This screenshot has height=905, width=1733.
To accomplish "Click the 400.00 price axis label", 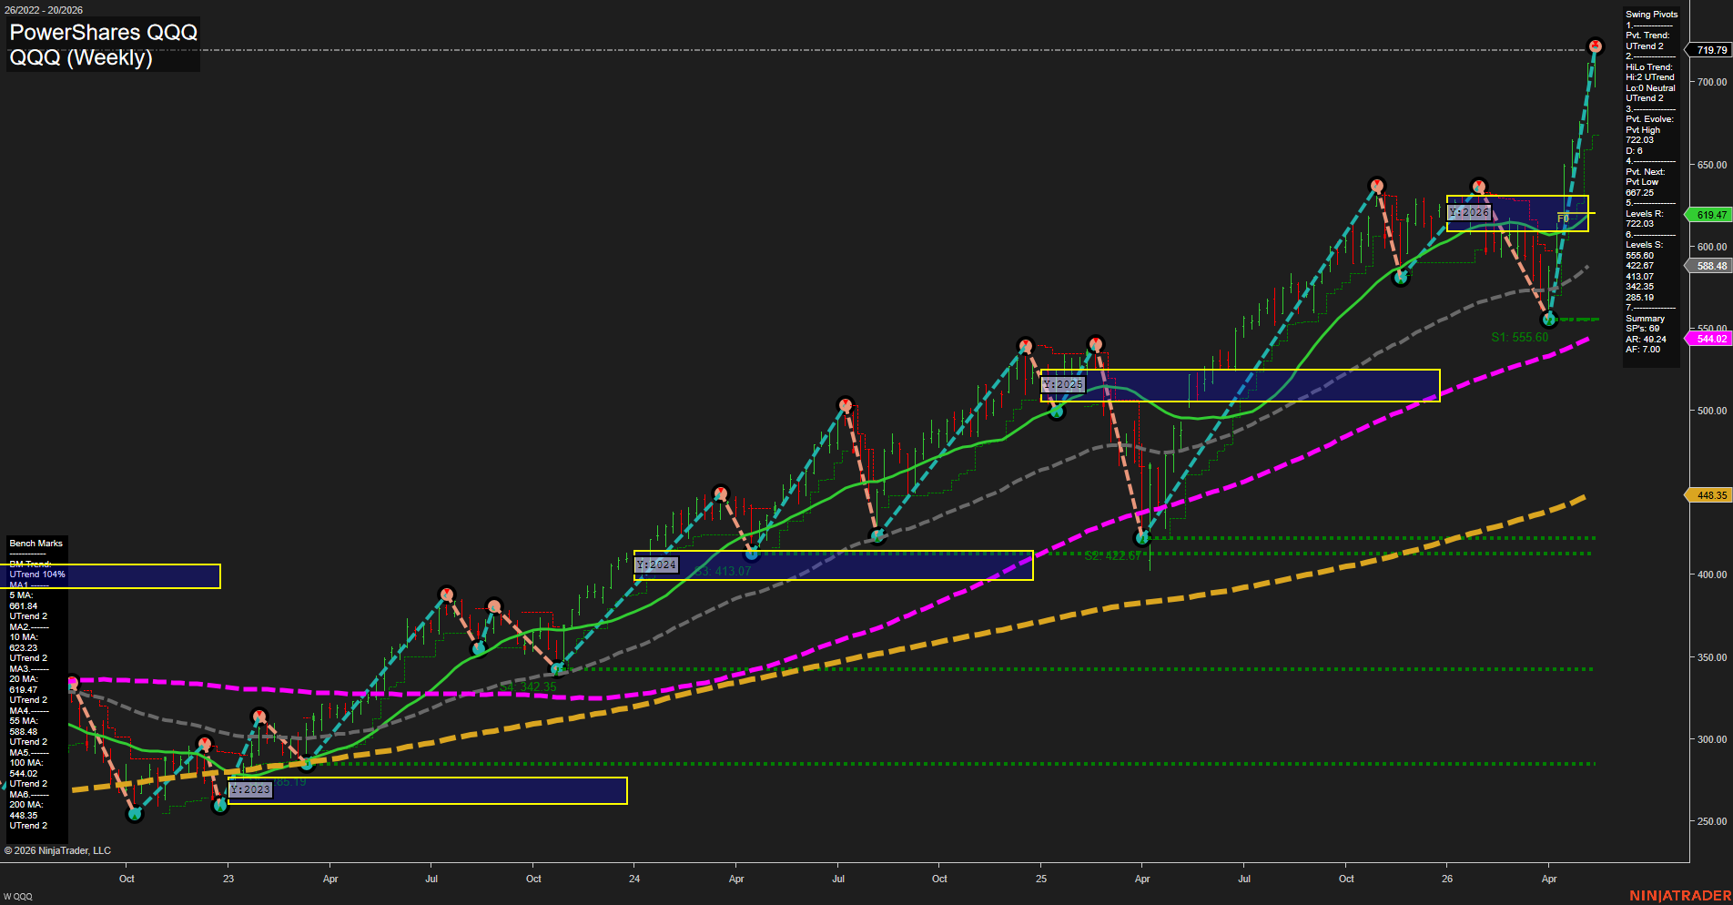I will (1711, 575).
